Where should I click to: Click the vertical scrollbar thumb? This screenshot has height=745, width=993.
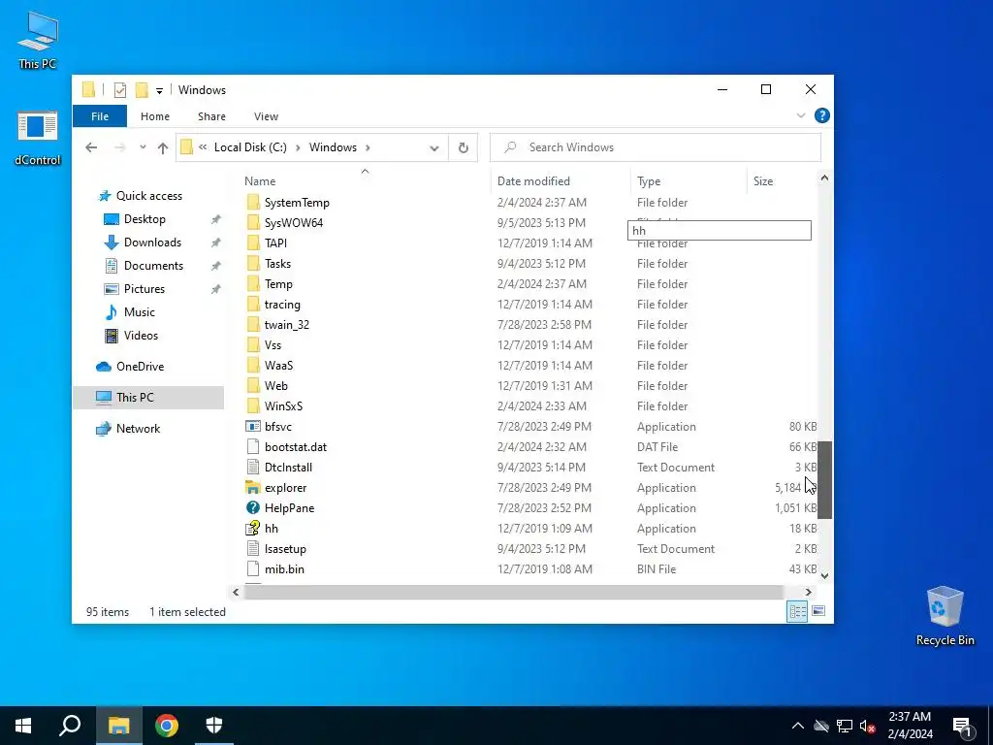[x=824, y=480]
